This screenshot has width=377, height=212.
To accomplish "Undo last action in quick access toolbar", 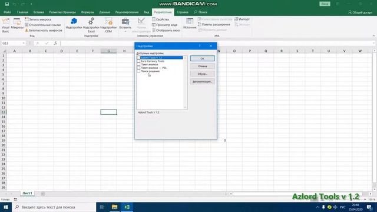I will click(x=14, y=4).
